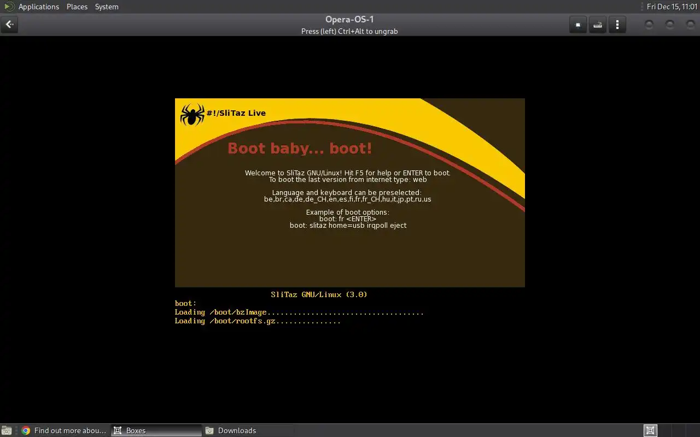The height and width of the screenshot is (437, 700).
Task: Go back to the Boxes overview
Action: click(9, 25)
